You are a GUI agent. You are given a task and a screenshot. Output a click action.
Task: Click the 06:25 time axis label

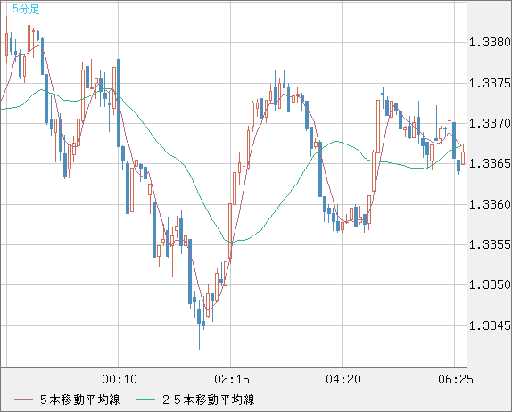456,379
